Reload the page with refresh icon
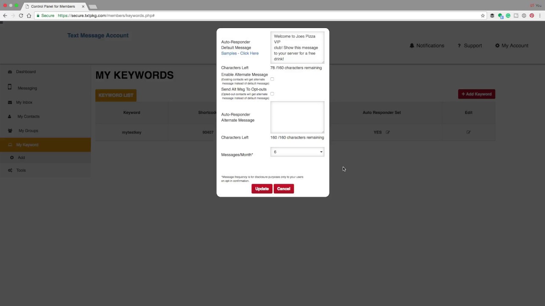545x306 pixels. coord(21,16)
